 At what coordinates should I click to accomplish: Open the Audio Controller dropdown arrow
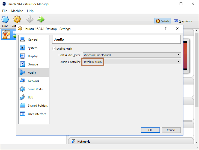(178, 62)
